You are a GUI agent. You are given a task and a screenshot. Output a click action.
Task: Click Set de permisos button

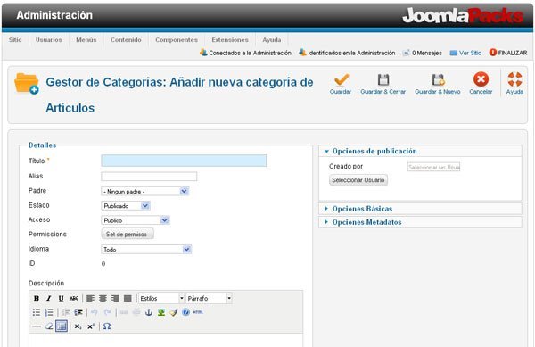128,235
